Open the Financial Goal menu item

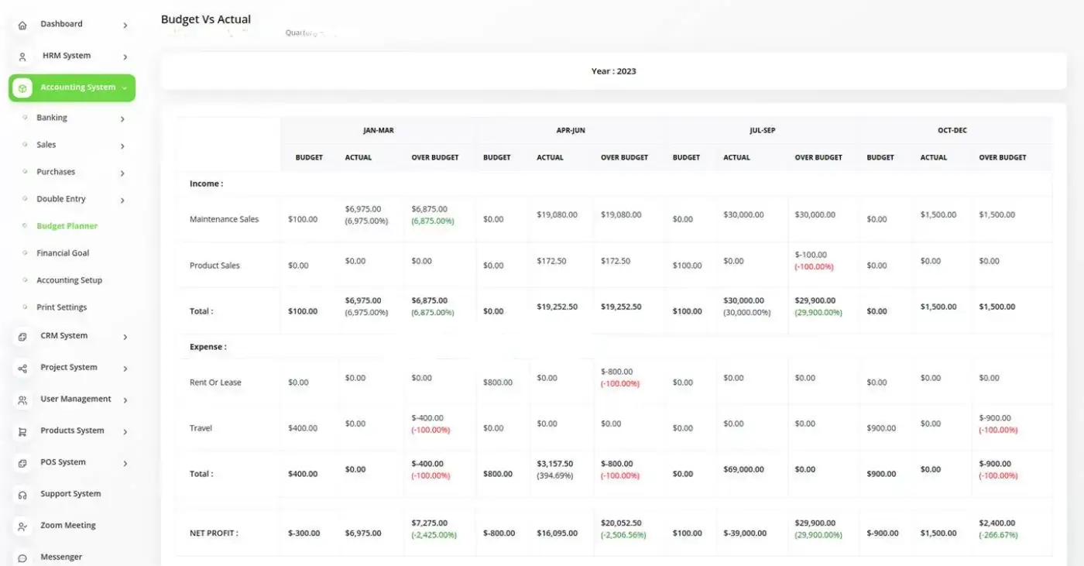[63, 253]
